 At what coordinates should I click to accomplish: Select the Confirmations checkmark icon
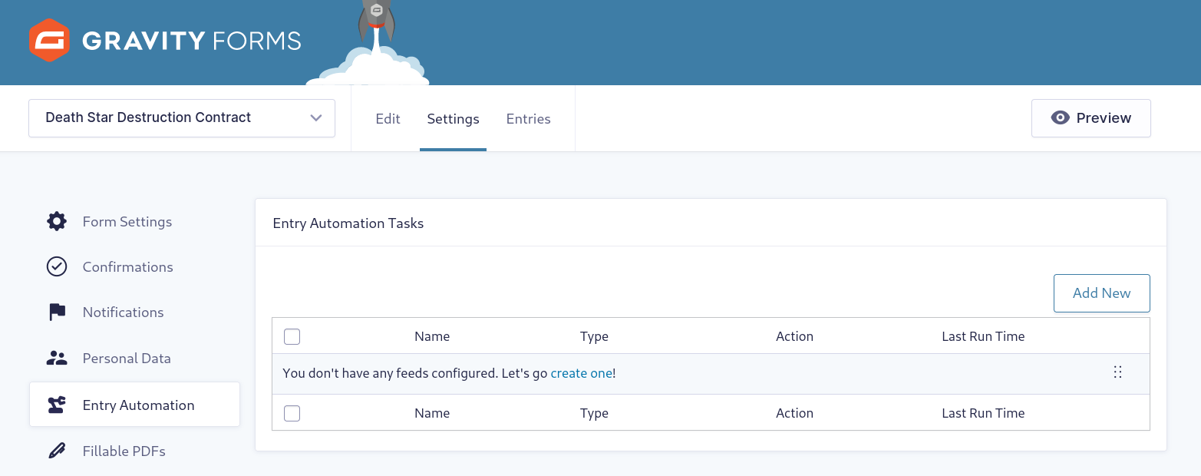[x=57, y=266]
